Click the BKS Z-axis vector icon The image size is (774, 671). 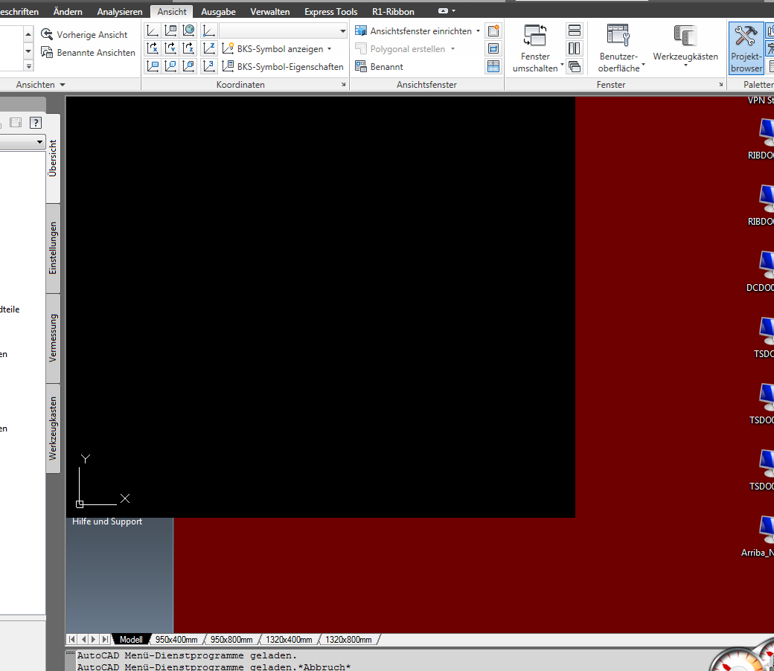[209, 48]
